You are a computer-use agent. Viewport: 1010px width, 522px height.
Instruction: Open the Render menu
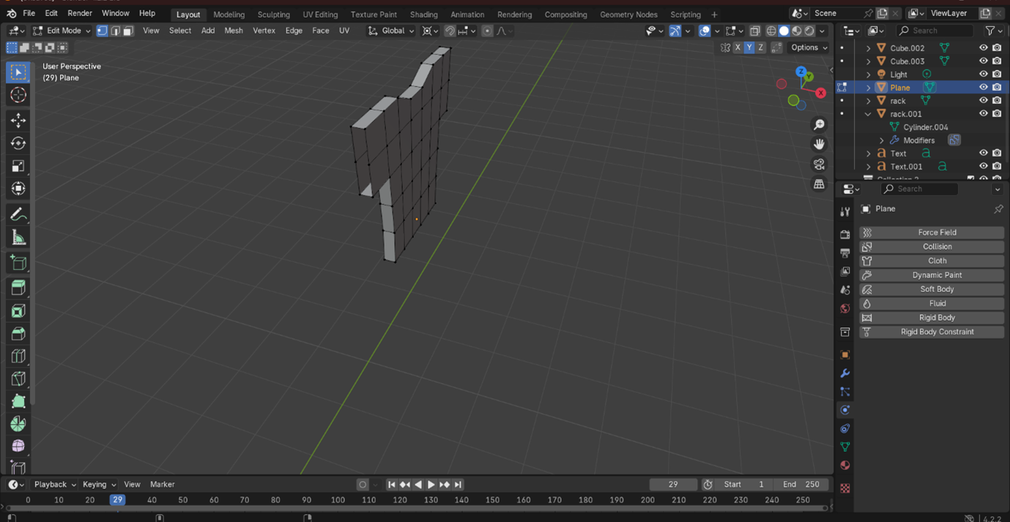(x=80, y=13)
